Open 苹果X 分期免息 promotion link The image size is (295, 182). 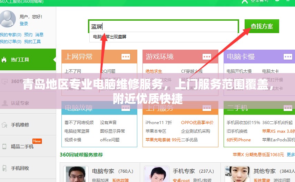258,155
